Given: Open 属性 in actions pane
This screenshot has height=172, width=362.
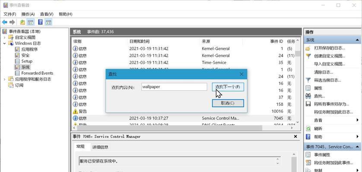Looking at the screenshot, I should (x=318, y=88).
